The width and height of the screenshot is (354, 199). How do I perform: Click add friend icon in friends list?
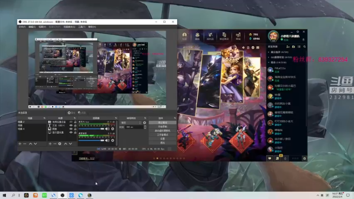click(x=288, y=47)
